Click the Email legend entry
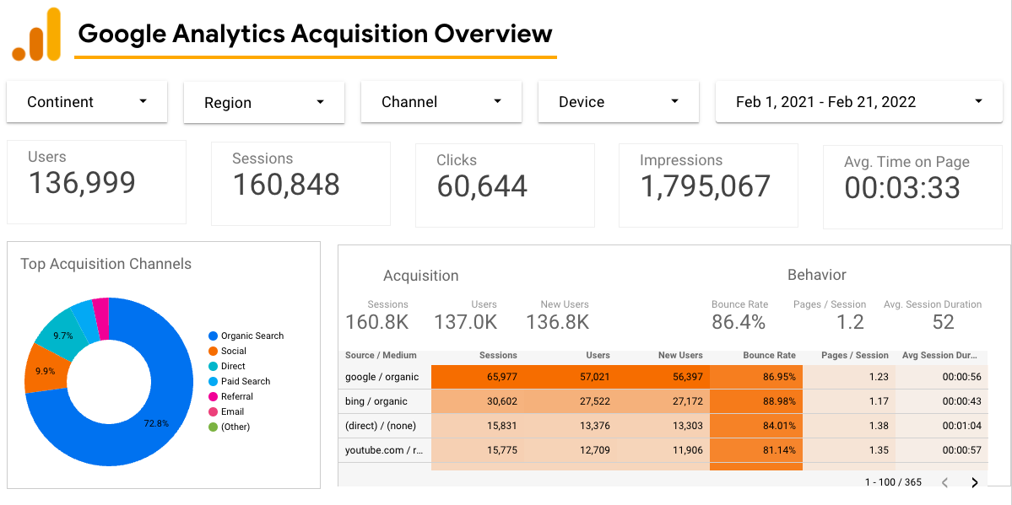The width and height of the screenshot is (1012, 505). (x=226, y=411)
